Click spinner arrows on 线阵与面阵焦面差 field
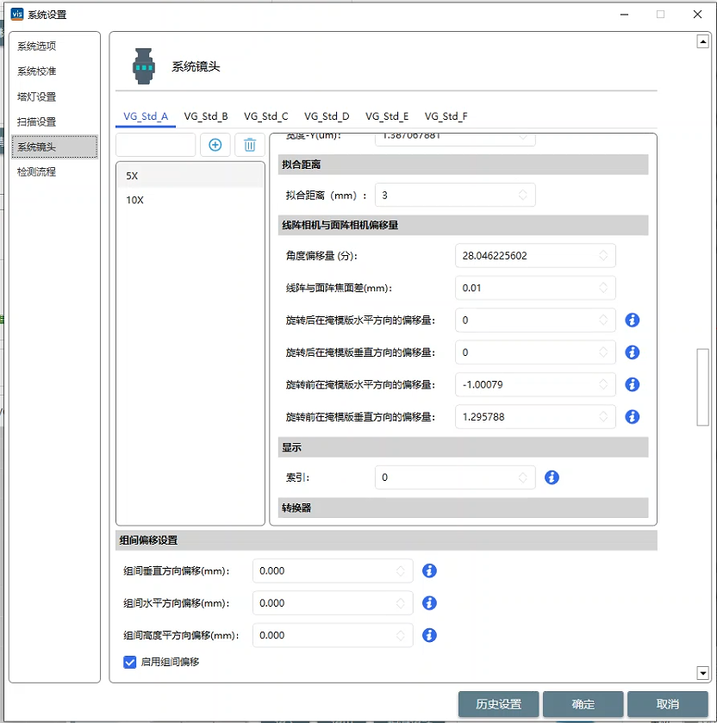 (x=603, y=288)
